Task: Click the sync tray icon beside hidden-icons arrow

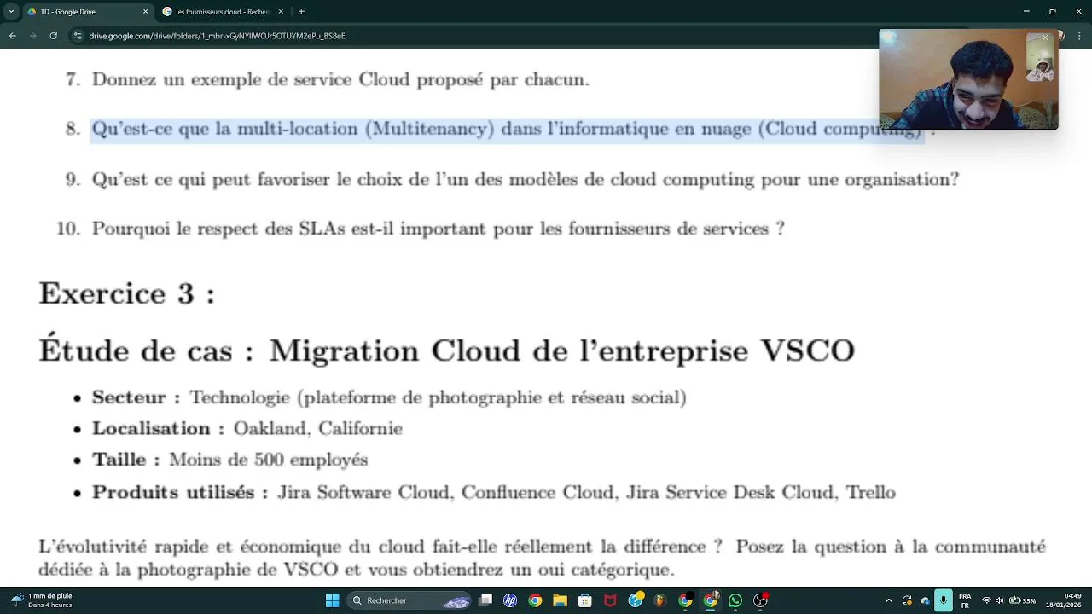Action: click(x=907, y=600)
